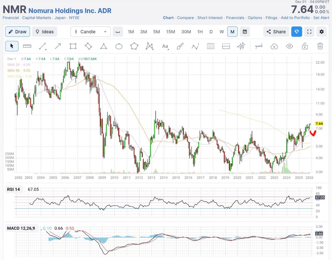Switch to 1H hourly timeframe
The height and width of the screenshot is (260, 332).
click(x=200, y=32)
